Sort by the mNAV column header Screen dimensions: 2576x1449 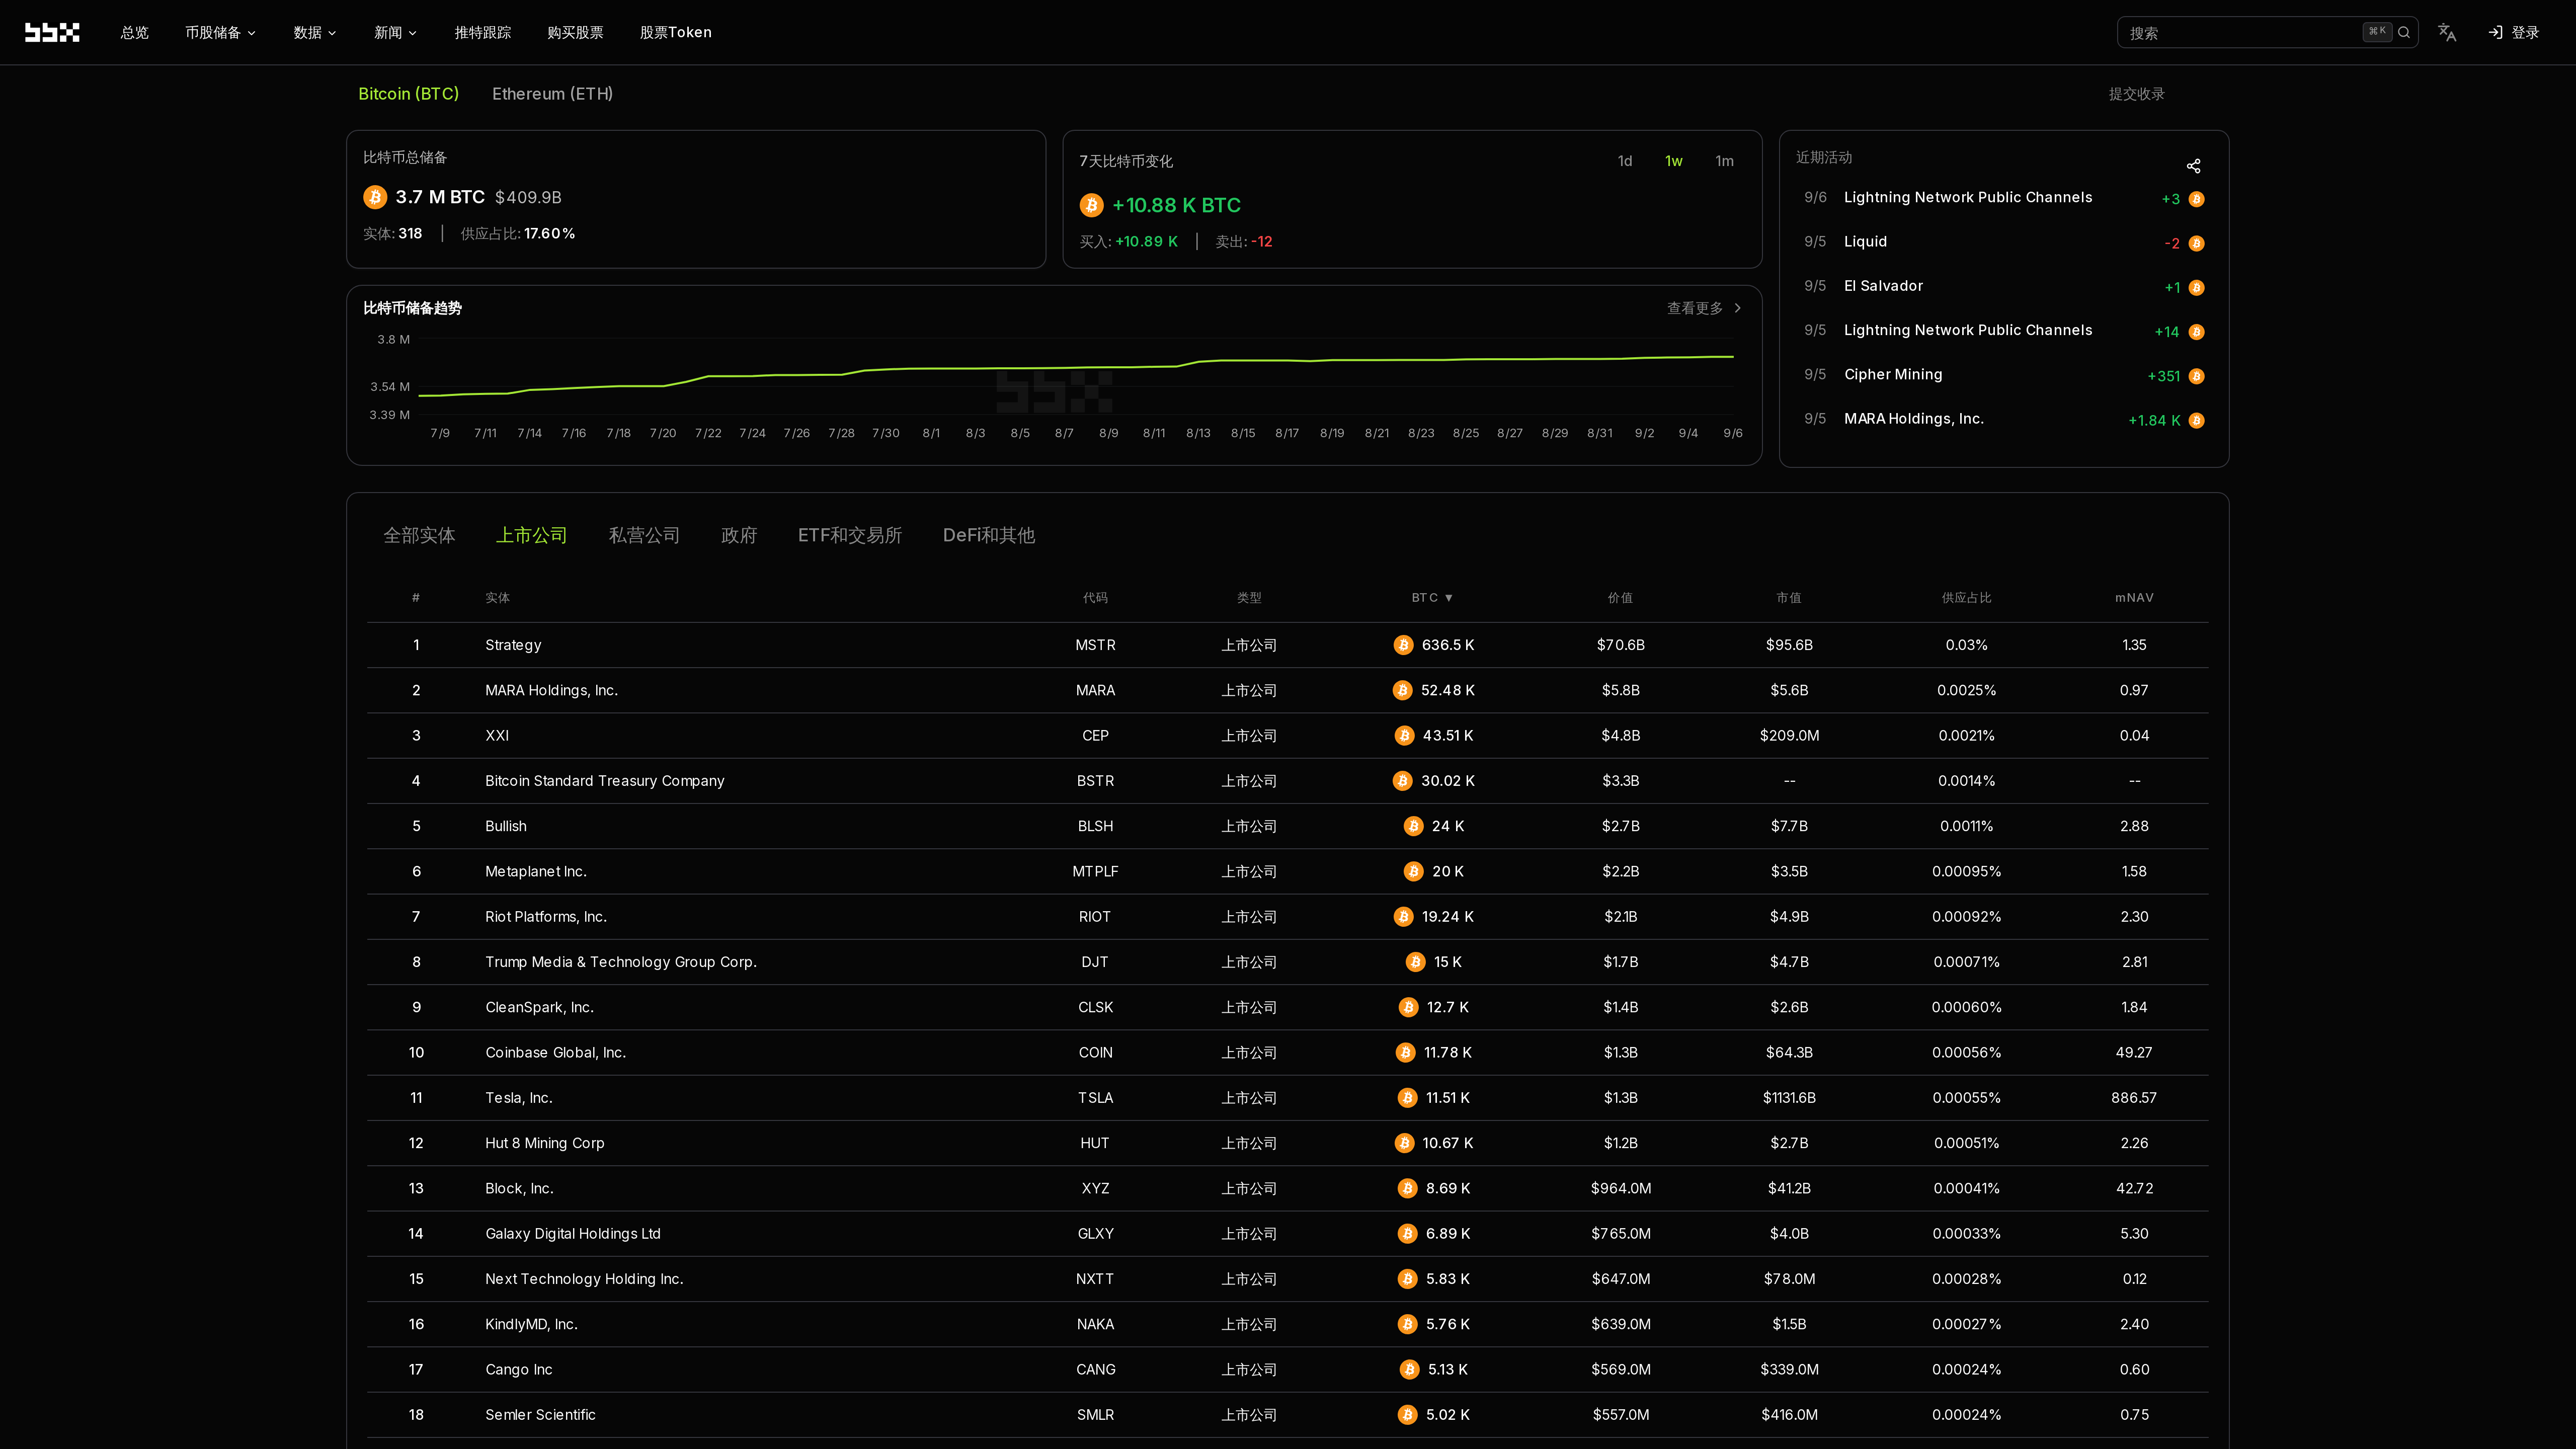click(x=2134, y=598)
